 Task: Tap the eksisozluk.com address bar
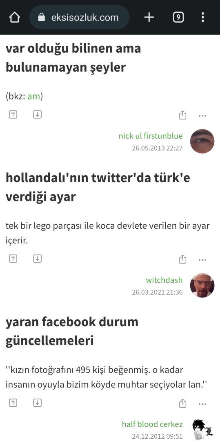(x=79, y=18)
